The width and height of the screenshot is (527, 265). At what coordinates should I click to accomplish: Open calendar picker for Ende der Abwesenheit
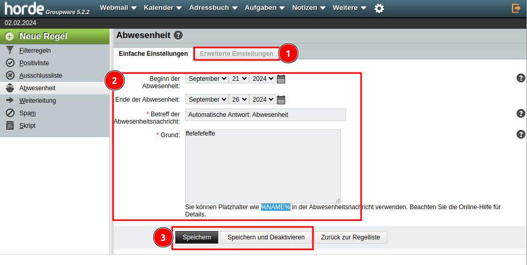tap(281, 100)
